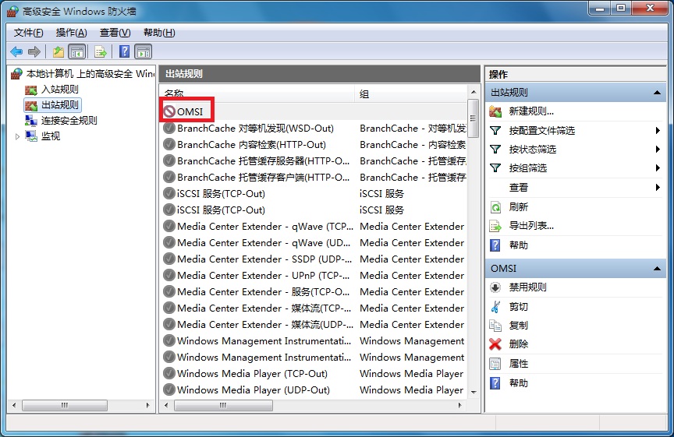Image resolution: width=674 pixels, height=437 pixels.
Task: Select Windows Media Player (TCP-Out) rule
Action: tap(252, 373)
